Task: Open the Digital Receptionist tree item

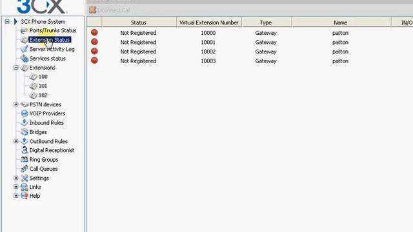Action: [x=52, y=150]
